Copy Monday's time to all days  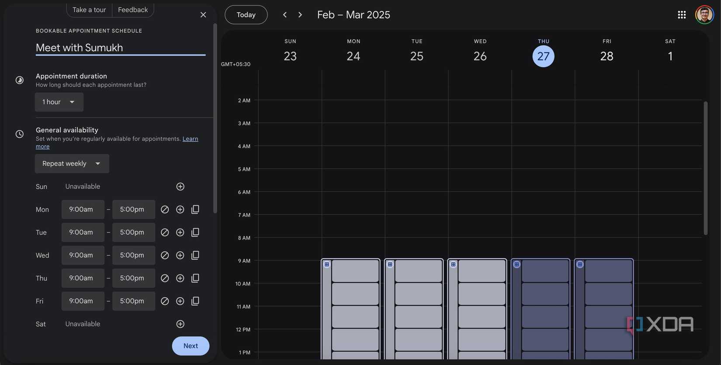coord(195,209)
